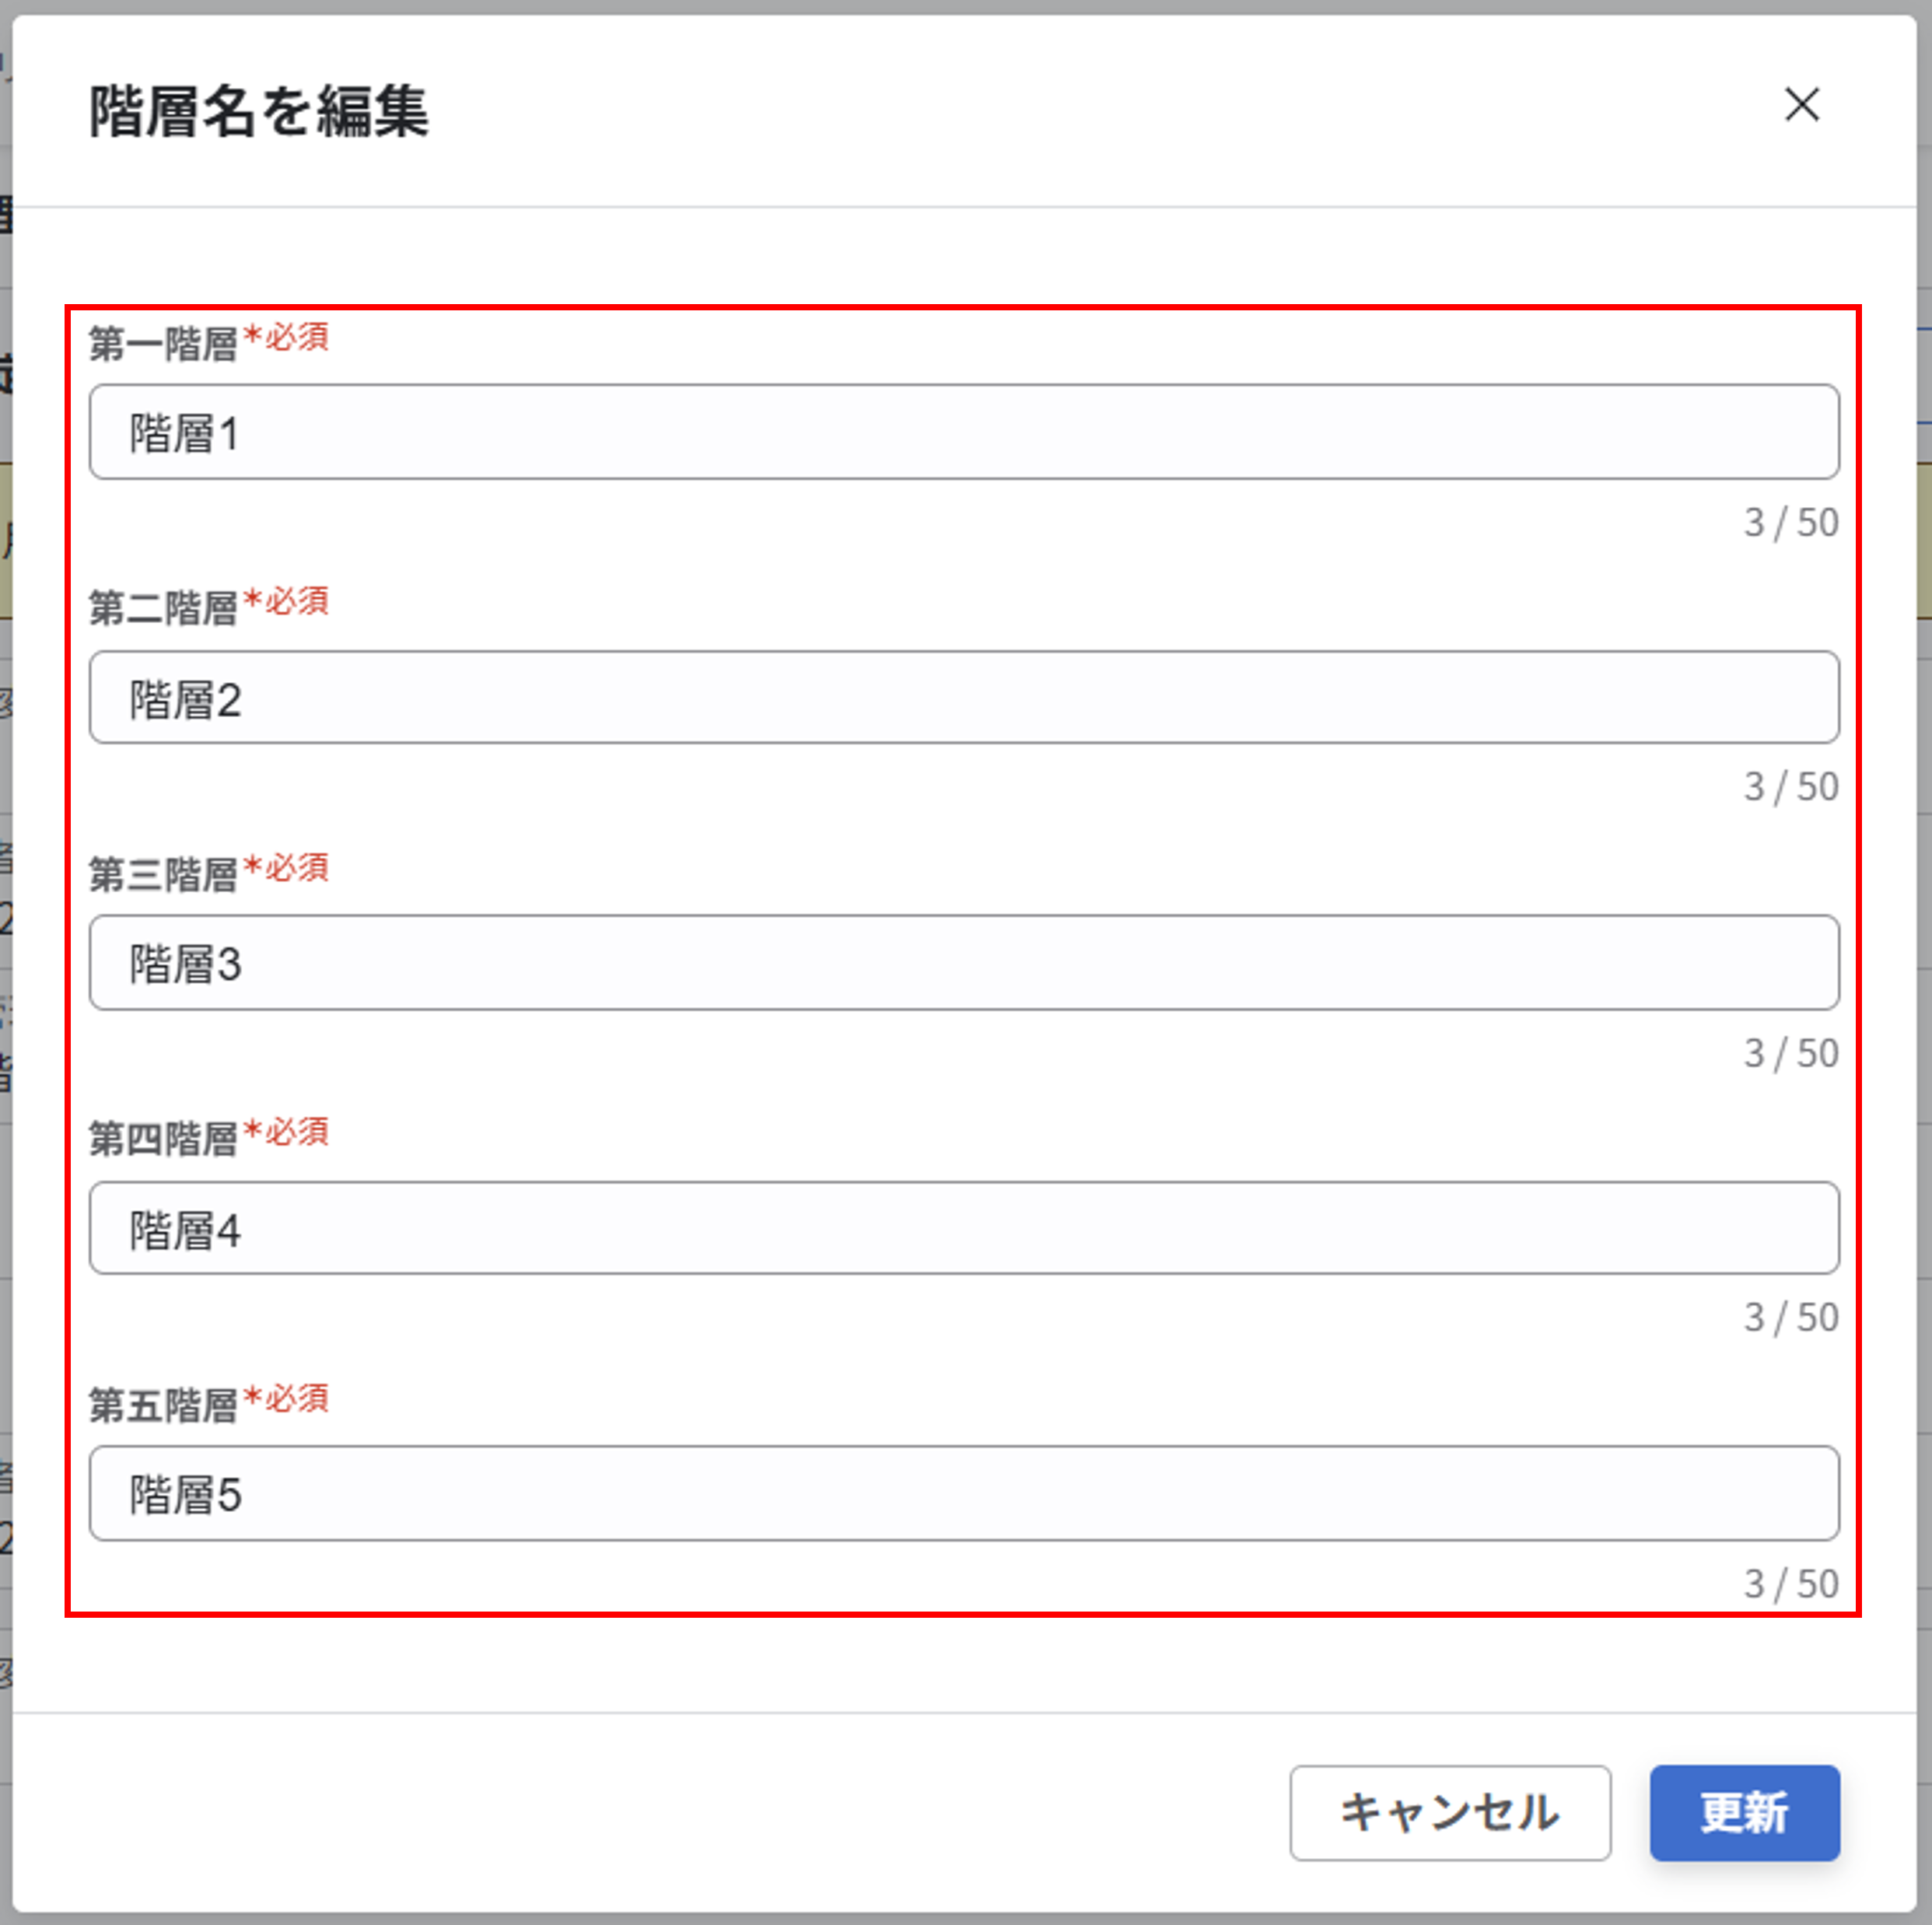Confirm changes with the 更新 button
This screenshot has width=1932, height=1925.
[1745, 1813]
